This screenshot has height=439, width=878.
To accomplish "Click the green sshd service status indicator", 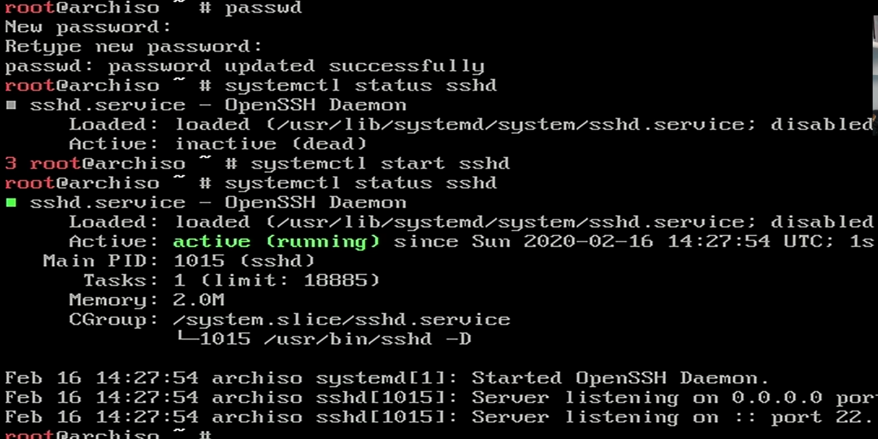I will (11, 203).
